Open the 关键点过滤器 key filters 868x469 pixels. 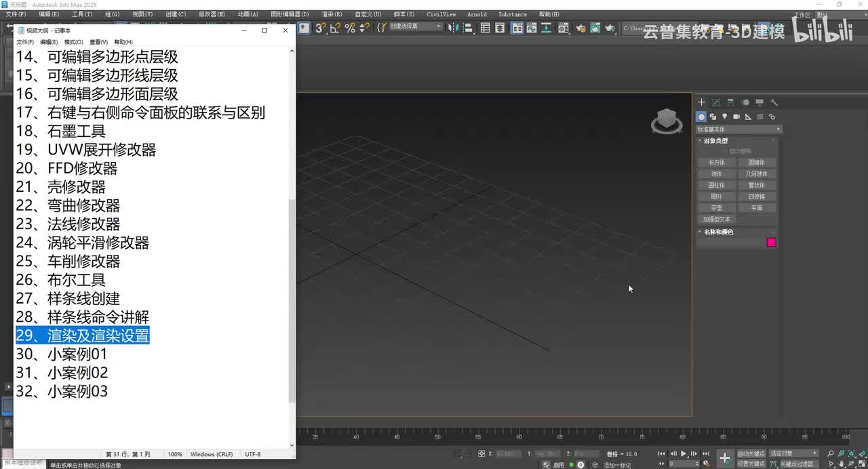[799, 464]
